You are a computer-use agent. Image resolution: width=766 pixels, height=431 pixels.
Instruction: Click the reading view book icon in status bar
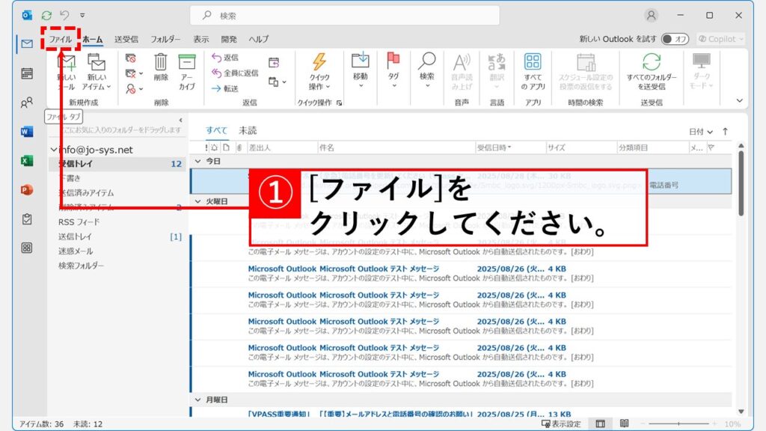pos(624,424)
